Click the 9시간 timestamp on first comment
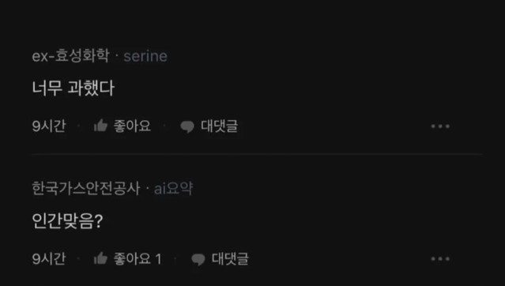The height and width of the screenshot is (286, 505). 49,126
